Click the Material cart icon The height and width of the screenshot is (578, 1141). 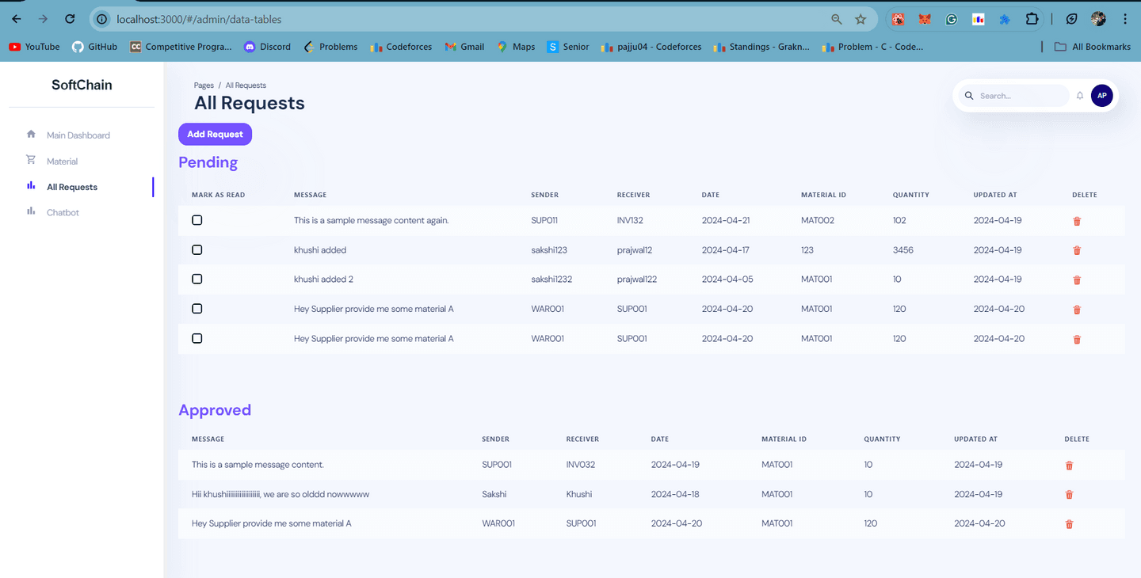tap(31, 160)
